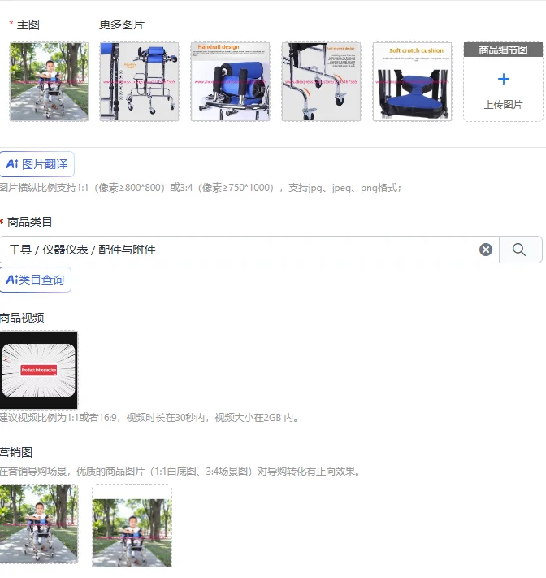Click the 更多图片 section label
The height and width of the screenshot is (578, 546).
tap(122, 24)
